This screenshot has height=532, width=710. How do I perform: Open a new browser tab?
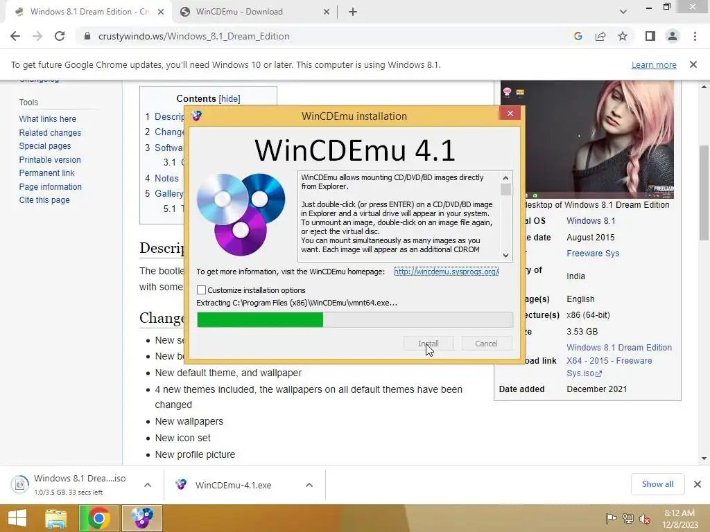tap(353, 12)
